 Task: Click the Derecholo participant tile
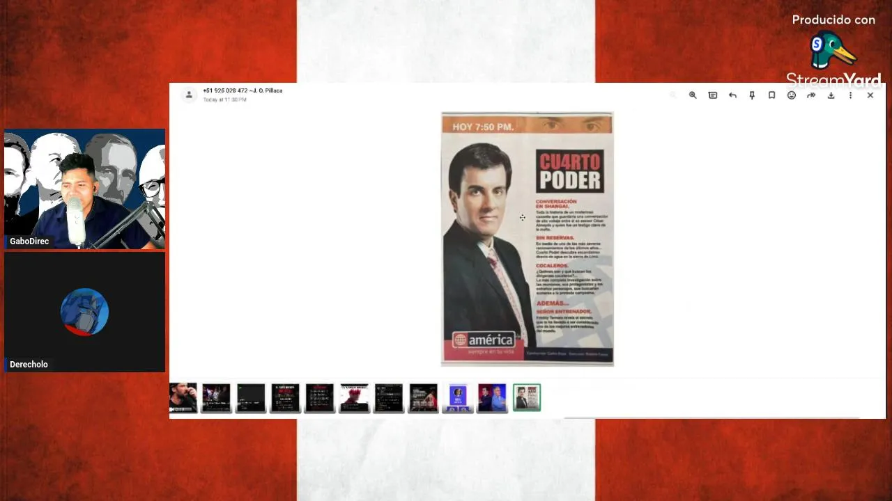tap(84, 312)
